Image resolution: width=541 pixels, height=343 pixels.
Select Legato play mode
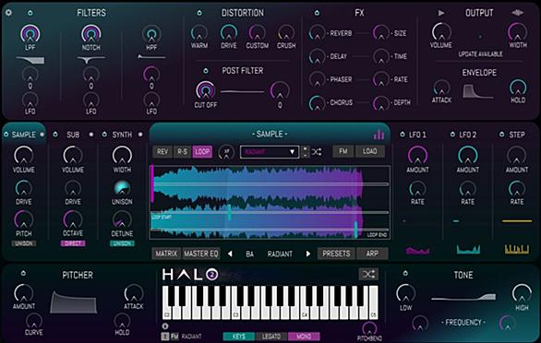pos(271,337)
